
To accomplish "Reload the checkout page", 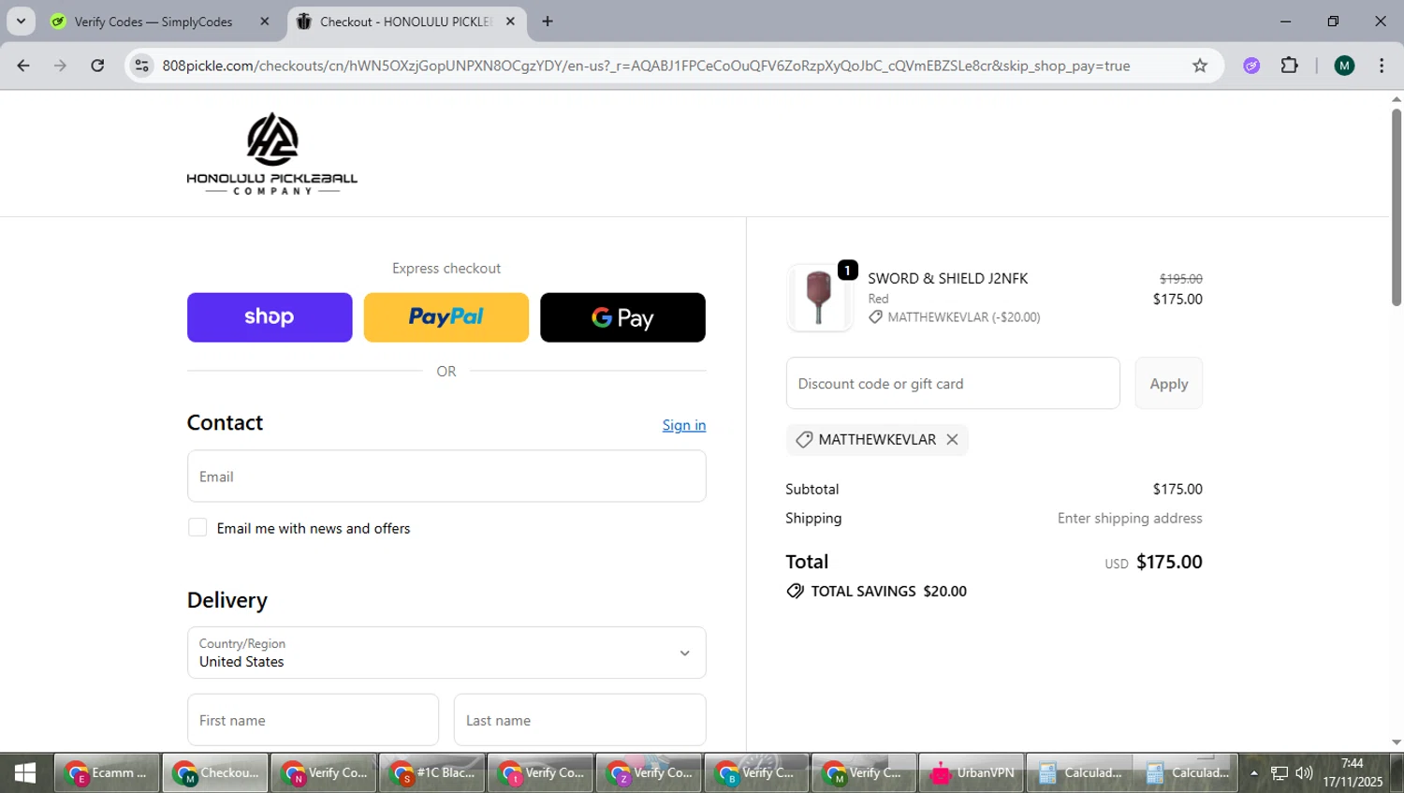I will (97, 66).
